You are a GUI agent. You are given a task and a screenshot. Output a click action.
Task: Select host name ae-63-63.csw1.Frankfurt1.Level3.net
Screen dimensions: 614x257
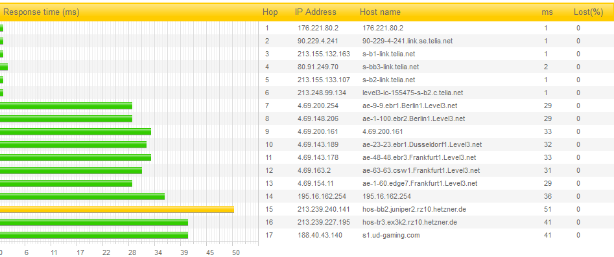tap(421, 170)
